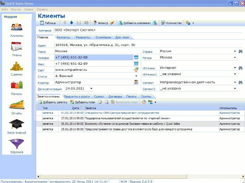
Task: Open the Клиенты module in sidebar
Action: (x=16, y=29)
